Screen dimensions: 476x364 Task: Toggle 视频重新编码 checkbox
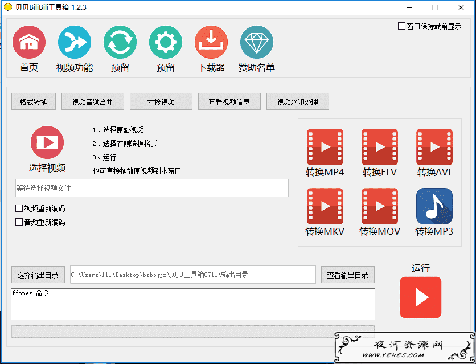(19, 208)
